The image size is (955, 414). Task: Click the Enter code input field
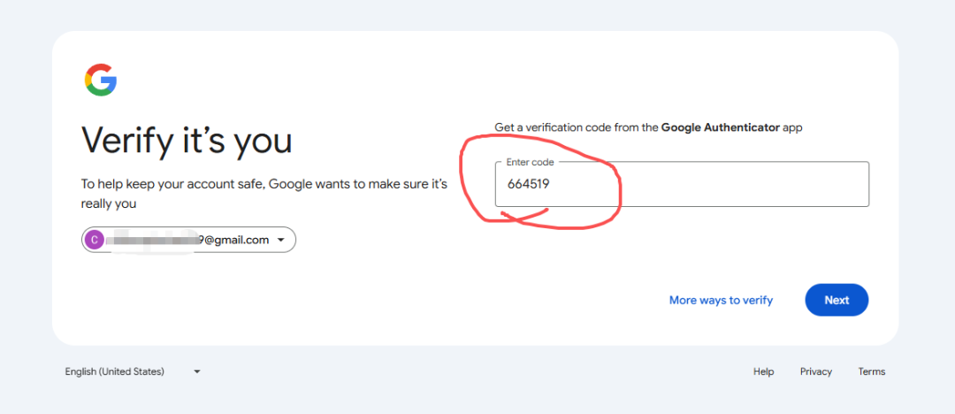(681, 185)
